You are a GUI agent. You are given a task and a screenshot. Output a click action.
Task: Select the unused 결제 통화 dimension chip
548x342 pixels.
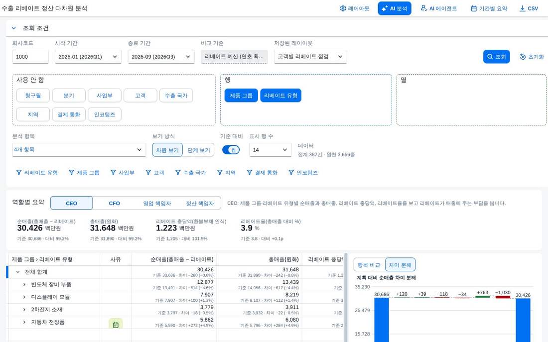tap(69, 114)
